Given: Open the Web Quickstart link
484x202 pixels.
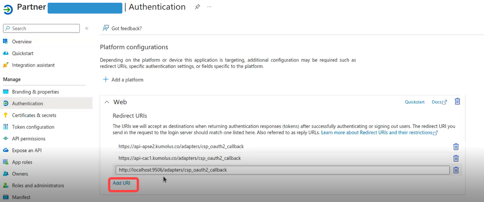Looking at the screenshot, I should tap(415, 102).
